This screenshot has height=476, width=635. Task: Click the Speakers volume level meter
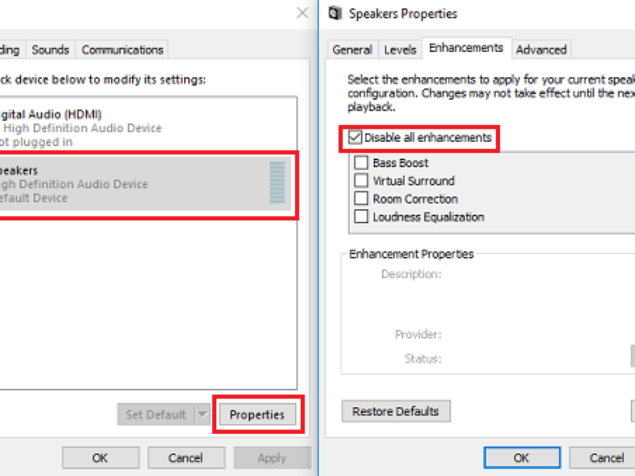(x=277, y=183)
